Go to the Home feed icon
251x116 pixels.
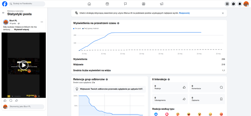tap(89, 4)
